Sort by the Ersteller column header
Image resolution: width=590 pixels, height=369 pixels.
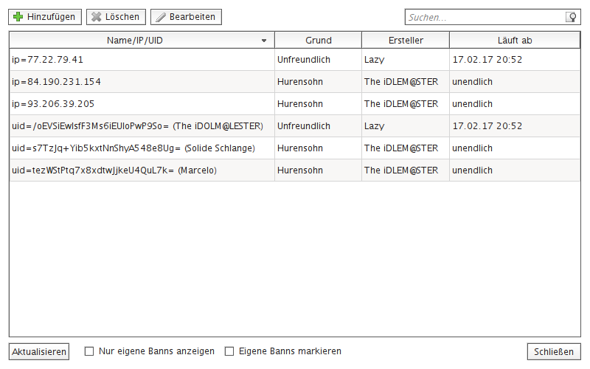tap(406, 41)
